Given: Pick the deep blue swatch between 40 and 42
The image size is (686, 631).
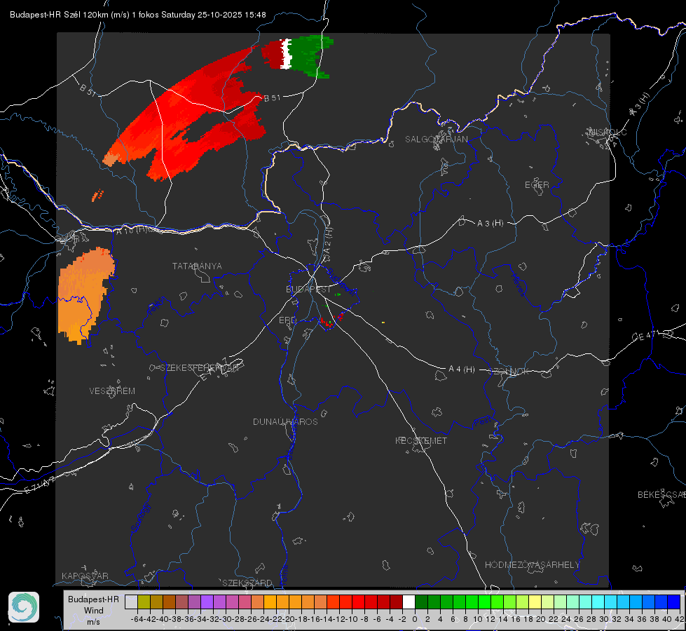Looking at the screenshot, I should click(674, 602).
